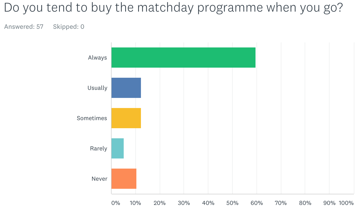Click the teal Rarely bar
Screen dimensions: 364x213
coord(117,148)
